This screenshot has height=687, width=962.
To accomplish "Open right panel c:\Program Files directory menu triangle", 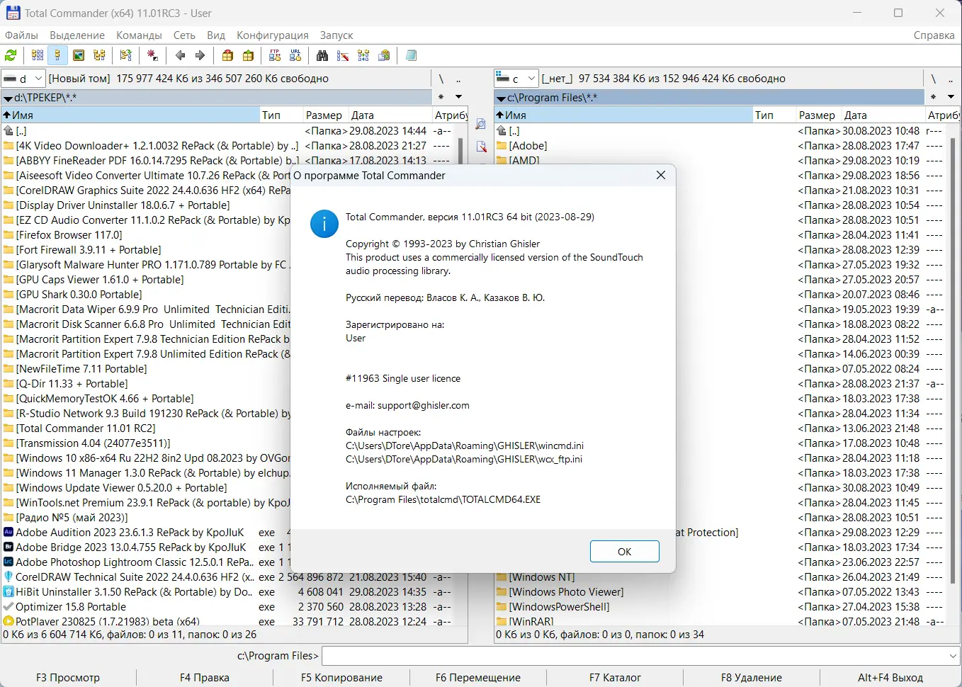I will click(501, 98).
